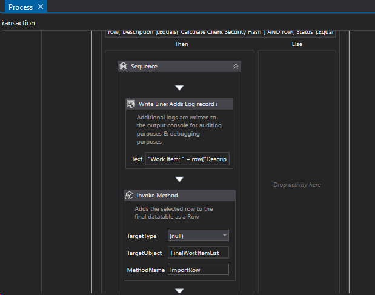Click the MethodName field ImportRow
The image size is (375, 295).
(x=198, y=270)
